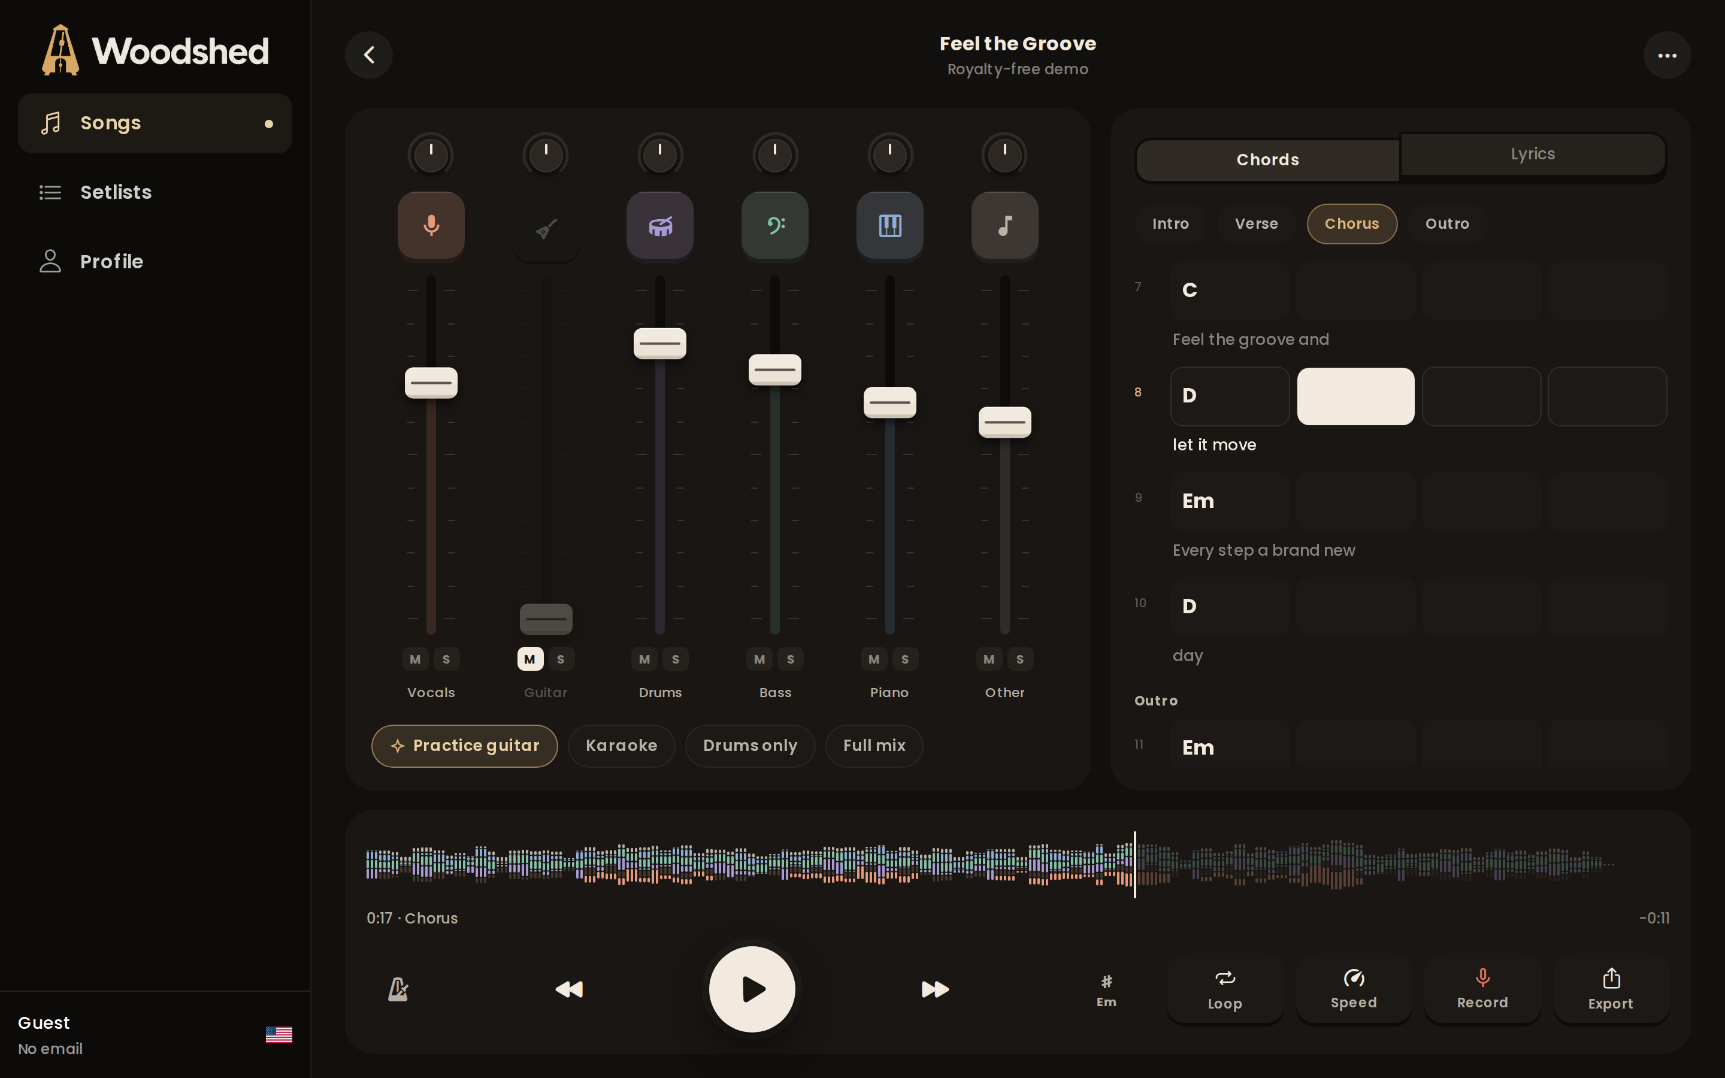
Task: Solo the Bass track
Action: [791, 659]
